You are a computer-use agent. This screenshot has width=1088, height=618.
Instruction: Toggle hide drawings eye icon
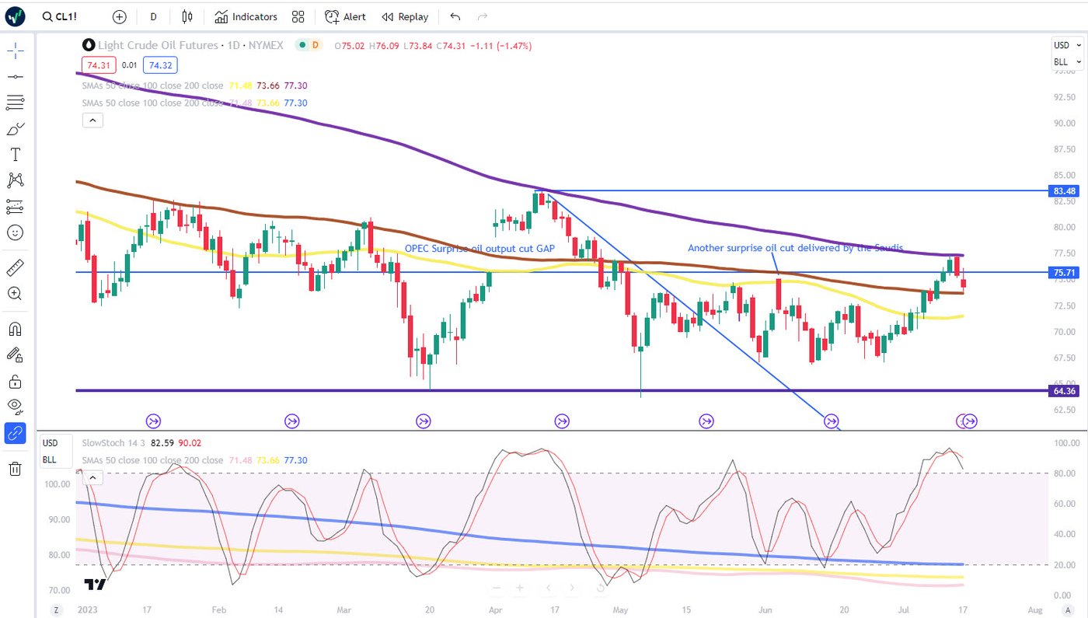[x=15, y=406]
